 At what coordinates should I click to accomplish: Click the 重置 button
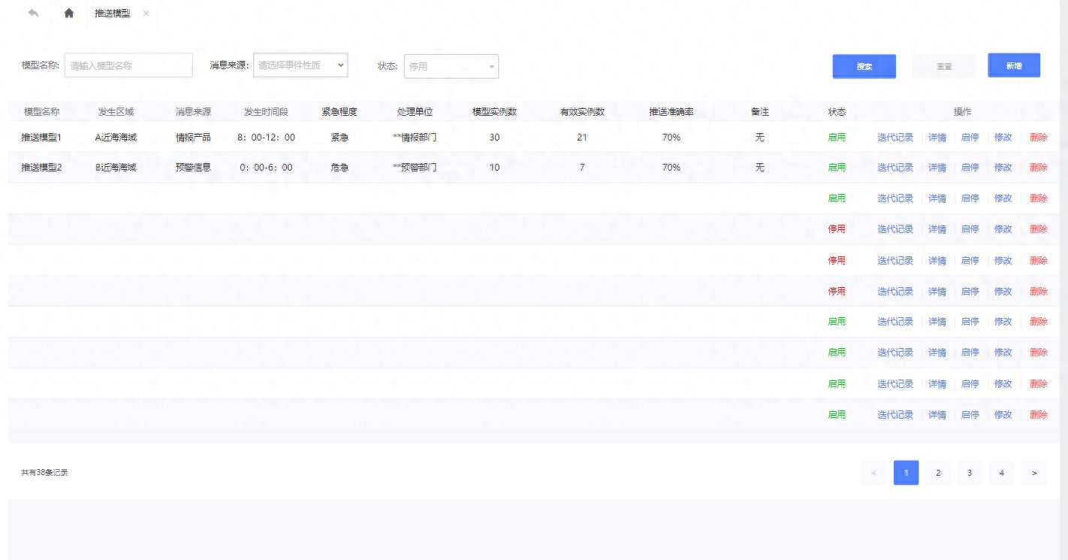pos(944,66)
